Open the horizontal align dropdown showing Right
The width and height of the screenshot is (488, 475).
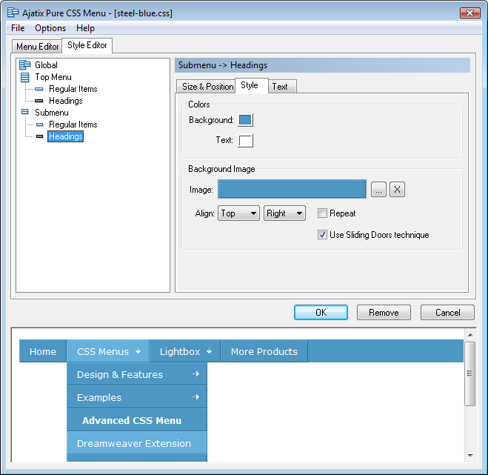[284, 213]
